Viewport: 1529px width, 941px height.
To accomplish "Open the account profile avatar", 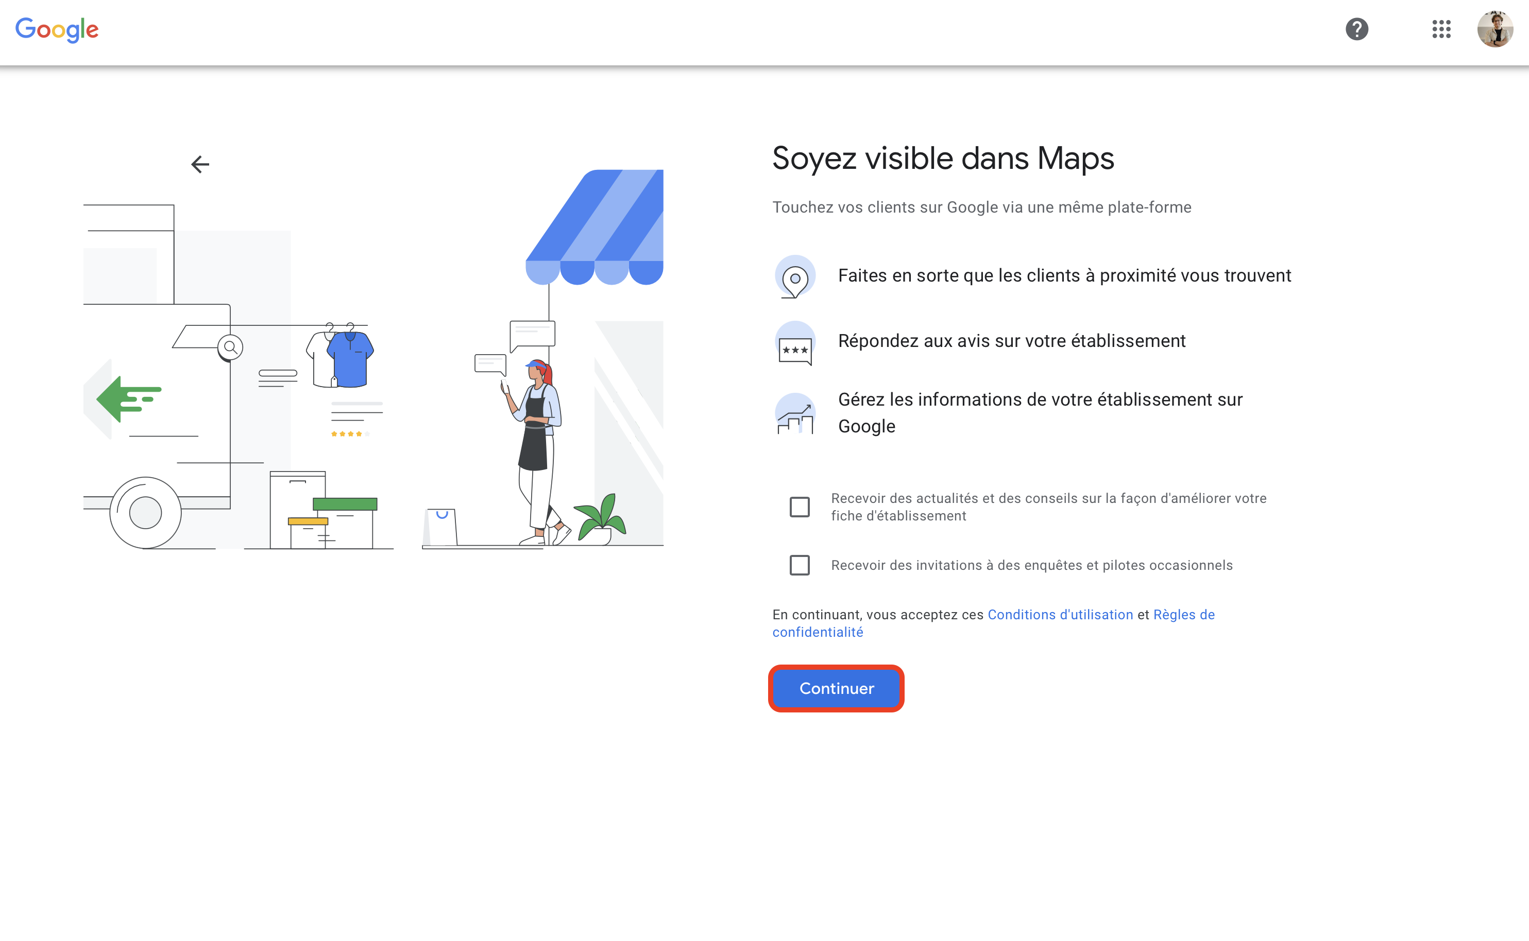I will 1495,29.
